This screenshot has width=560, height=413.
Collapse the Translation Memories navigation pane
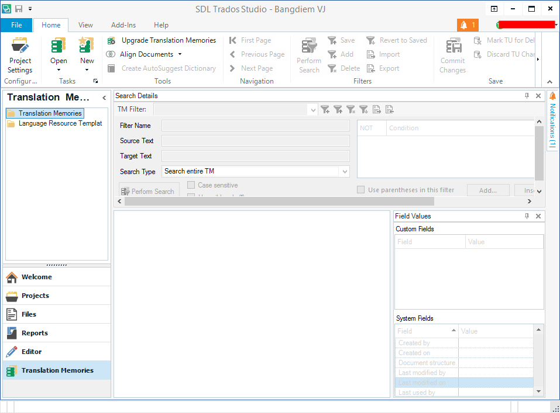[x=104, y=98]
